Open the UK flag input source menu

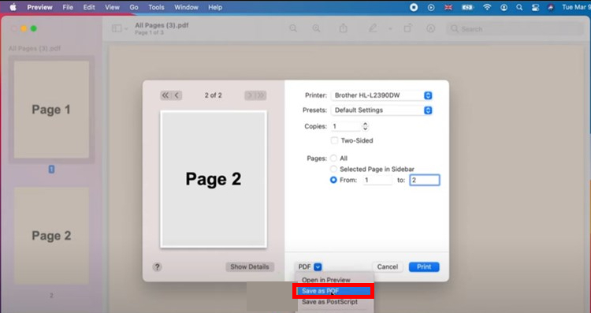point(448,7)
